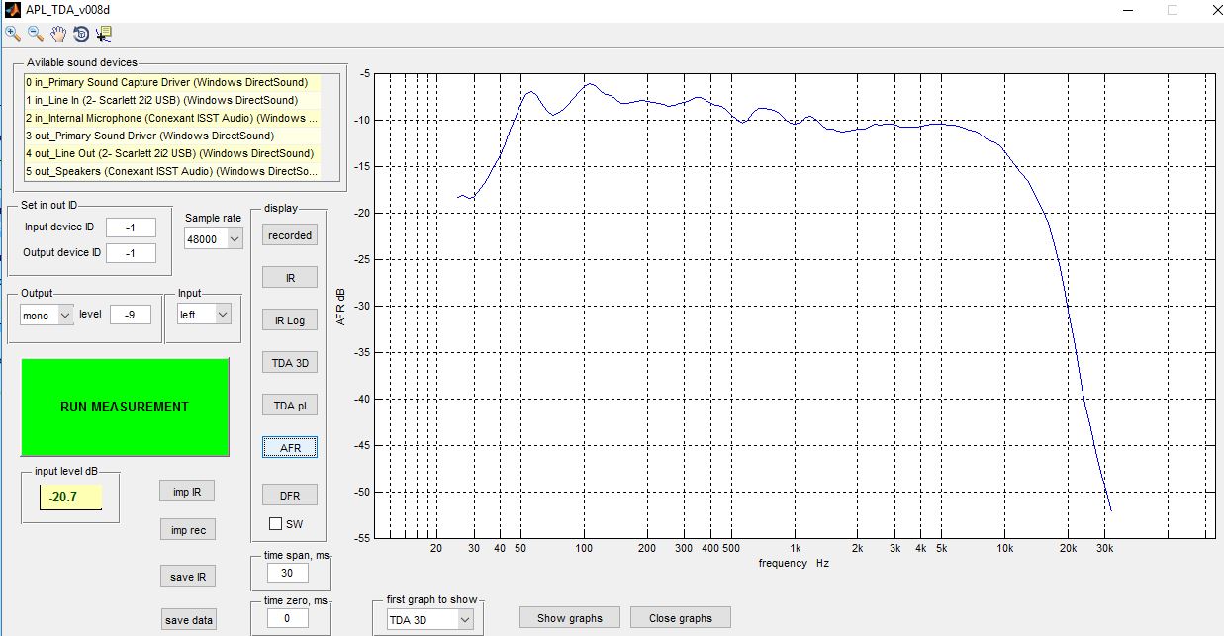The height and width of the screenshot is (636, 1224).
Task: Display the TDA 3D graph
Action: (x=290, y=363)
